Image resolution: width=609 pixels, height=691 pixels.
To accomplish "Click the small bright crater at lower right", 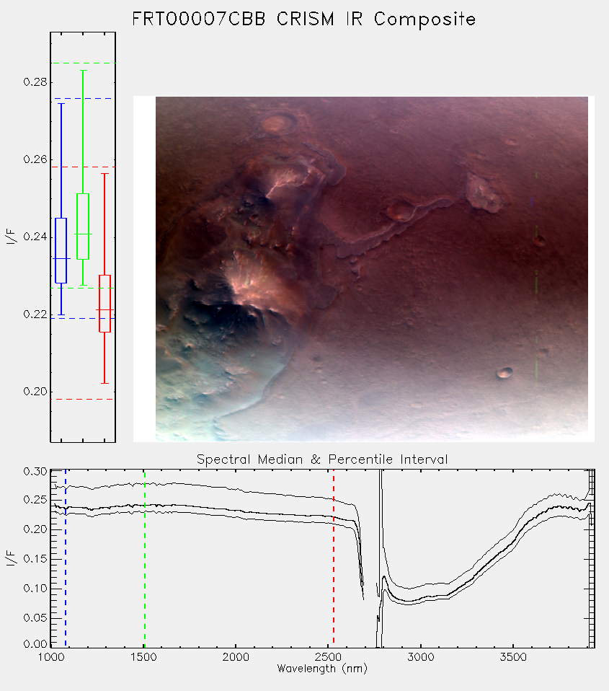I will tap(504, 373).
